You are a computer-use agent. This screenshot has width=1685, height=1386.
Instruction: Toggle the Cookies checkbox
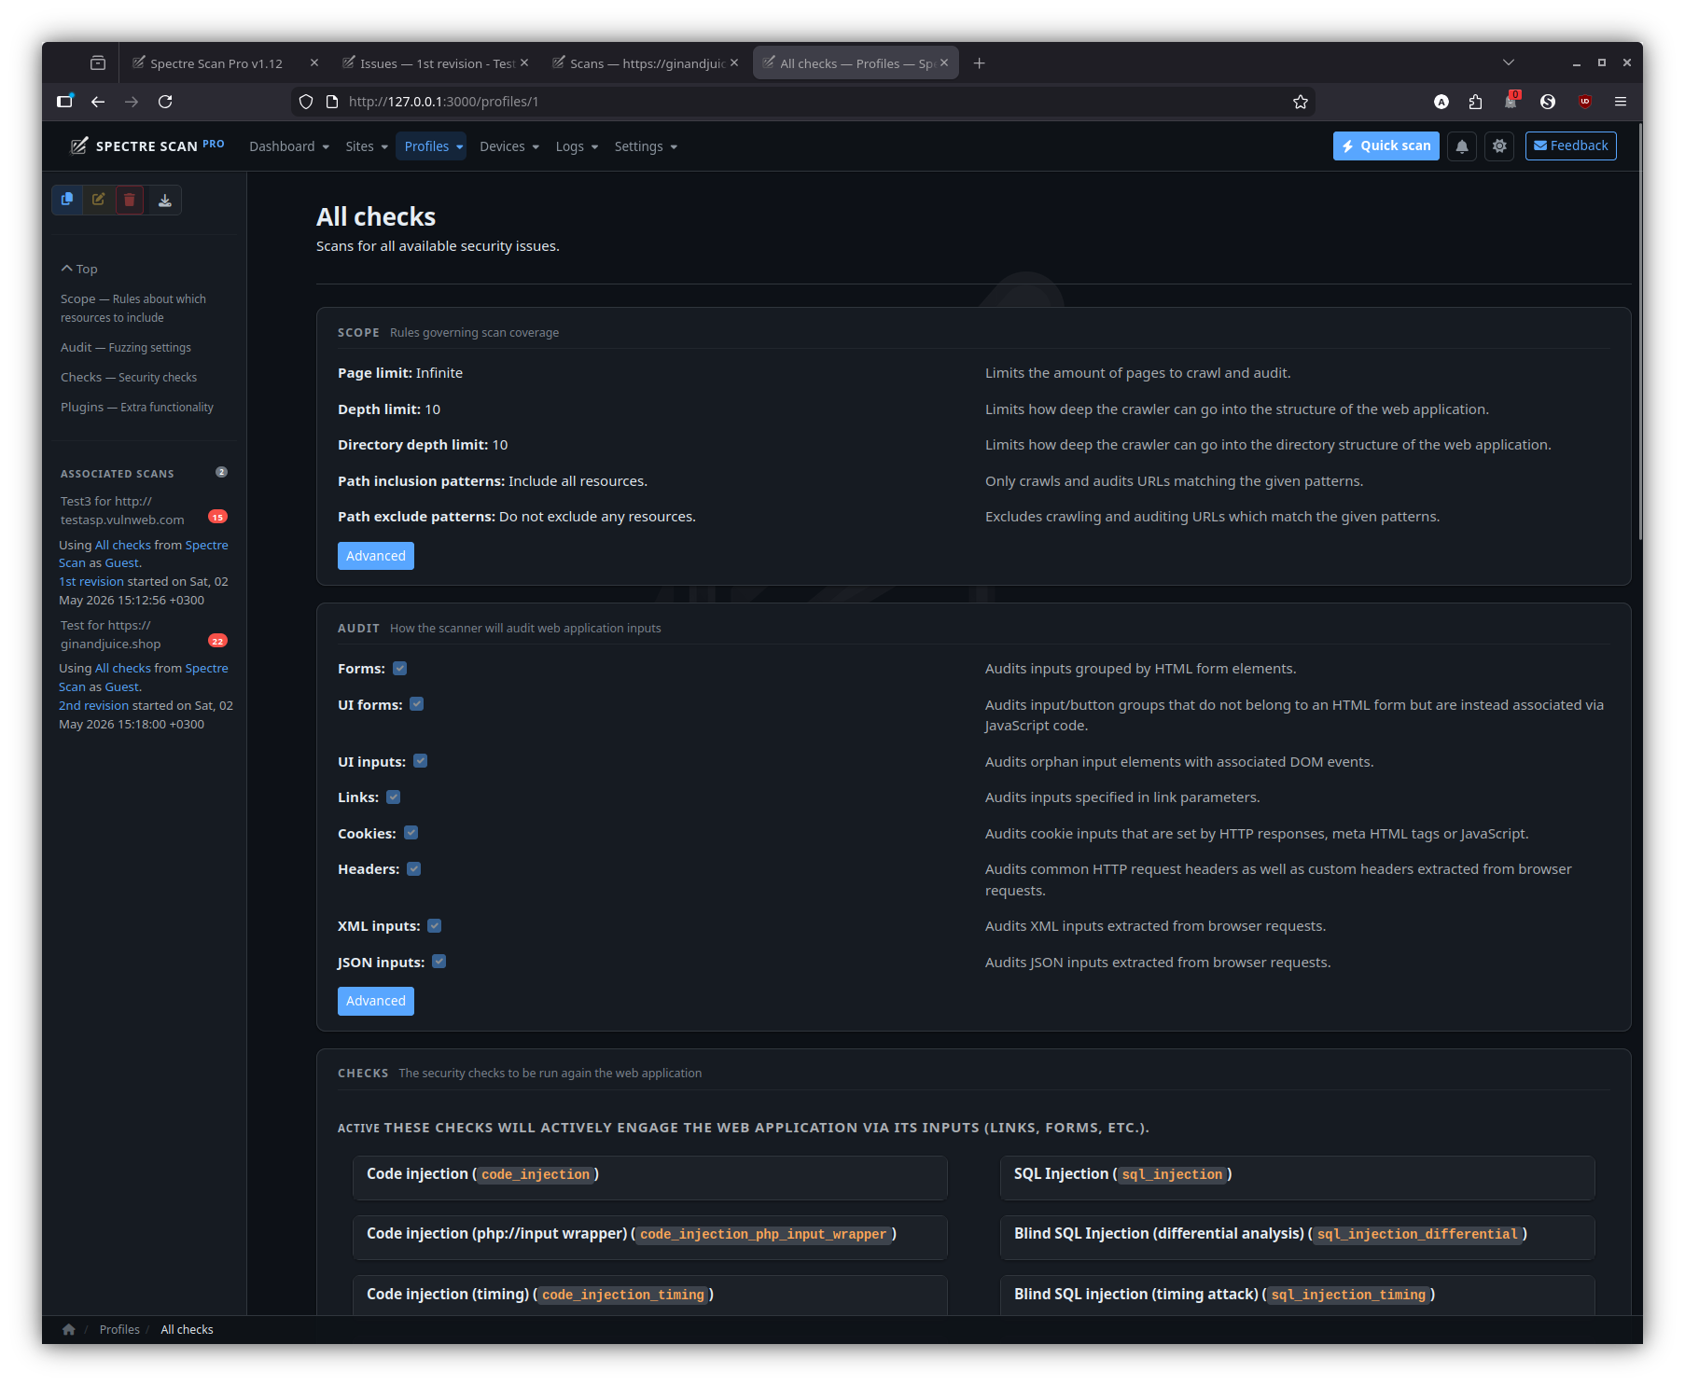[x=411, y=833]
